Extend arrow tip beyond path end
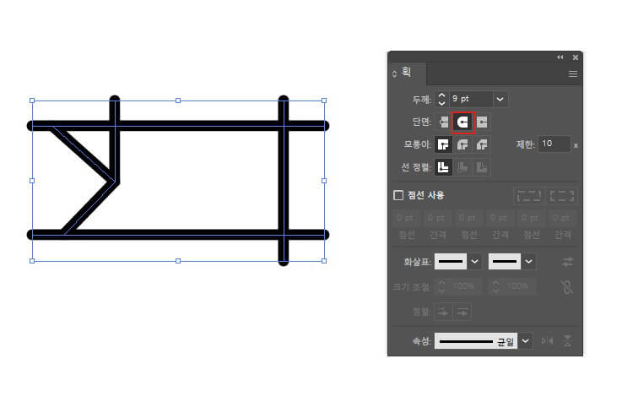Image resolution: width=622 pixels, height=413 pixels. tap(443, 312)
